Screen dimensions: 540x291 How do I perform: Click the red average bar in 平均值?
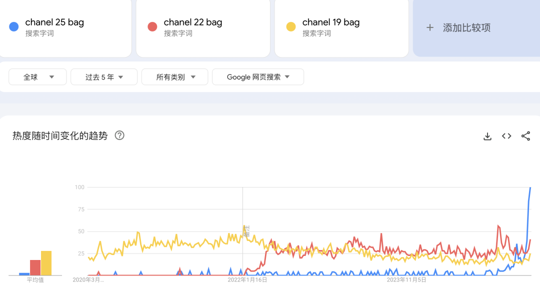coord(35,267)
